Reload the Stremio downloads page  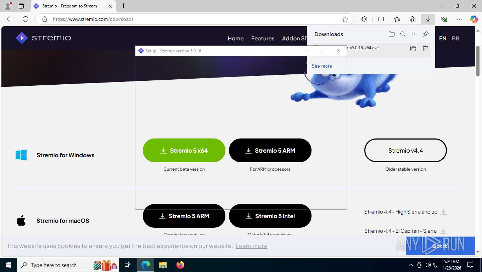26,19
